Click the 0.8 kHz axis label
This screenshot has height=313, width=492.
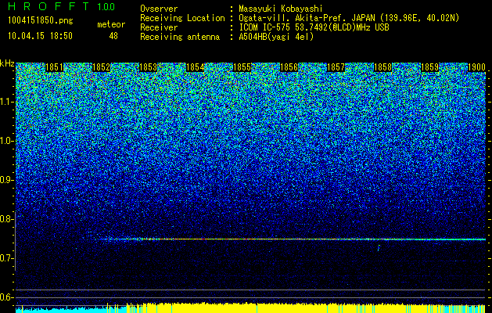coord(6,219)
